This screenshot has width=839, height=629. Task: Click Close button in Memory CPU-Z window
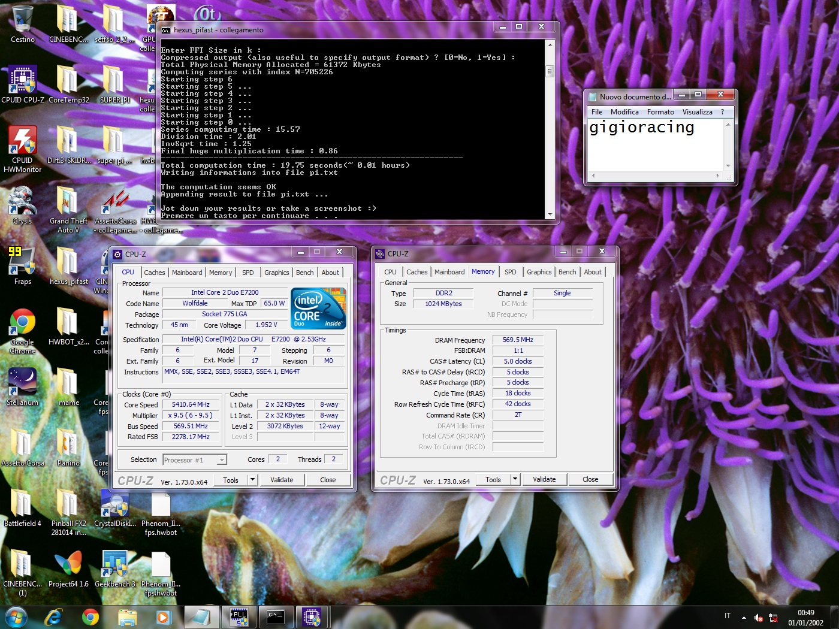pos(590,479)
